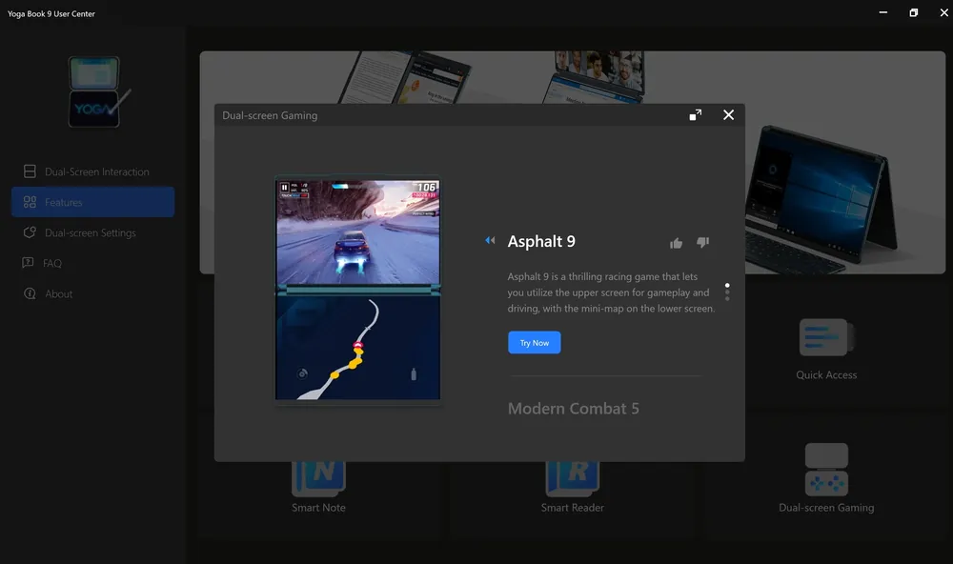Open the About page
The width and height of the screenshot is (953, 564).
tap(92, 293)
